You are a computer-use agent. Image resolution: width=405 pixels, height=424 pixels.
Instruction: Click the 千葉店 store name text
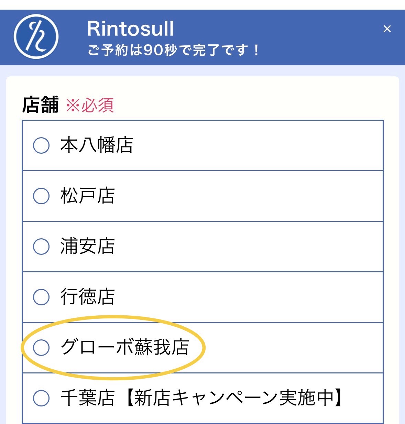point(87,398)
